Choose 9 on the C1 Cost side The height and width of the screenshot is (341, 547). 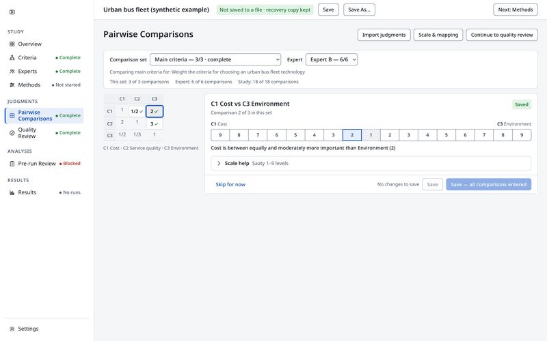(220, 135)
